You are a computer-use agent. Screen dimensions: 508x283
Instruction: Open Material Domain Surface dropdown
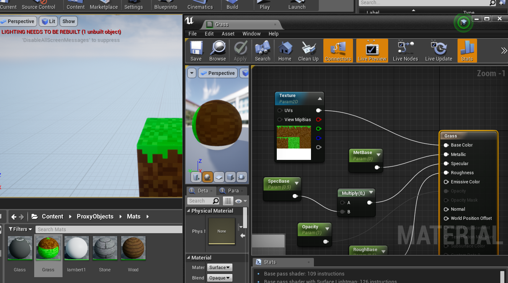219,267
